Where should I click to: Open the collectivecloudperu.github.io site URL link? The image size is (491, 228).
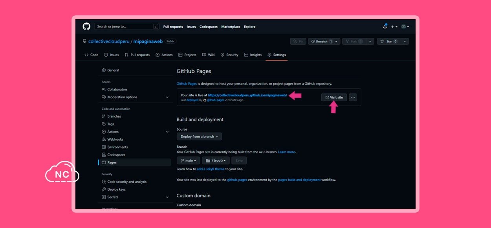pyautogui.click(x=247, y=95)
